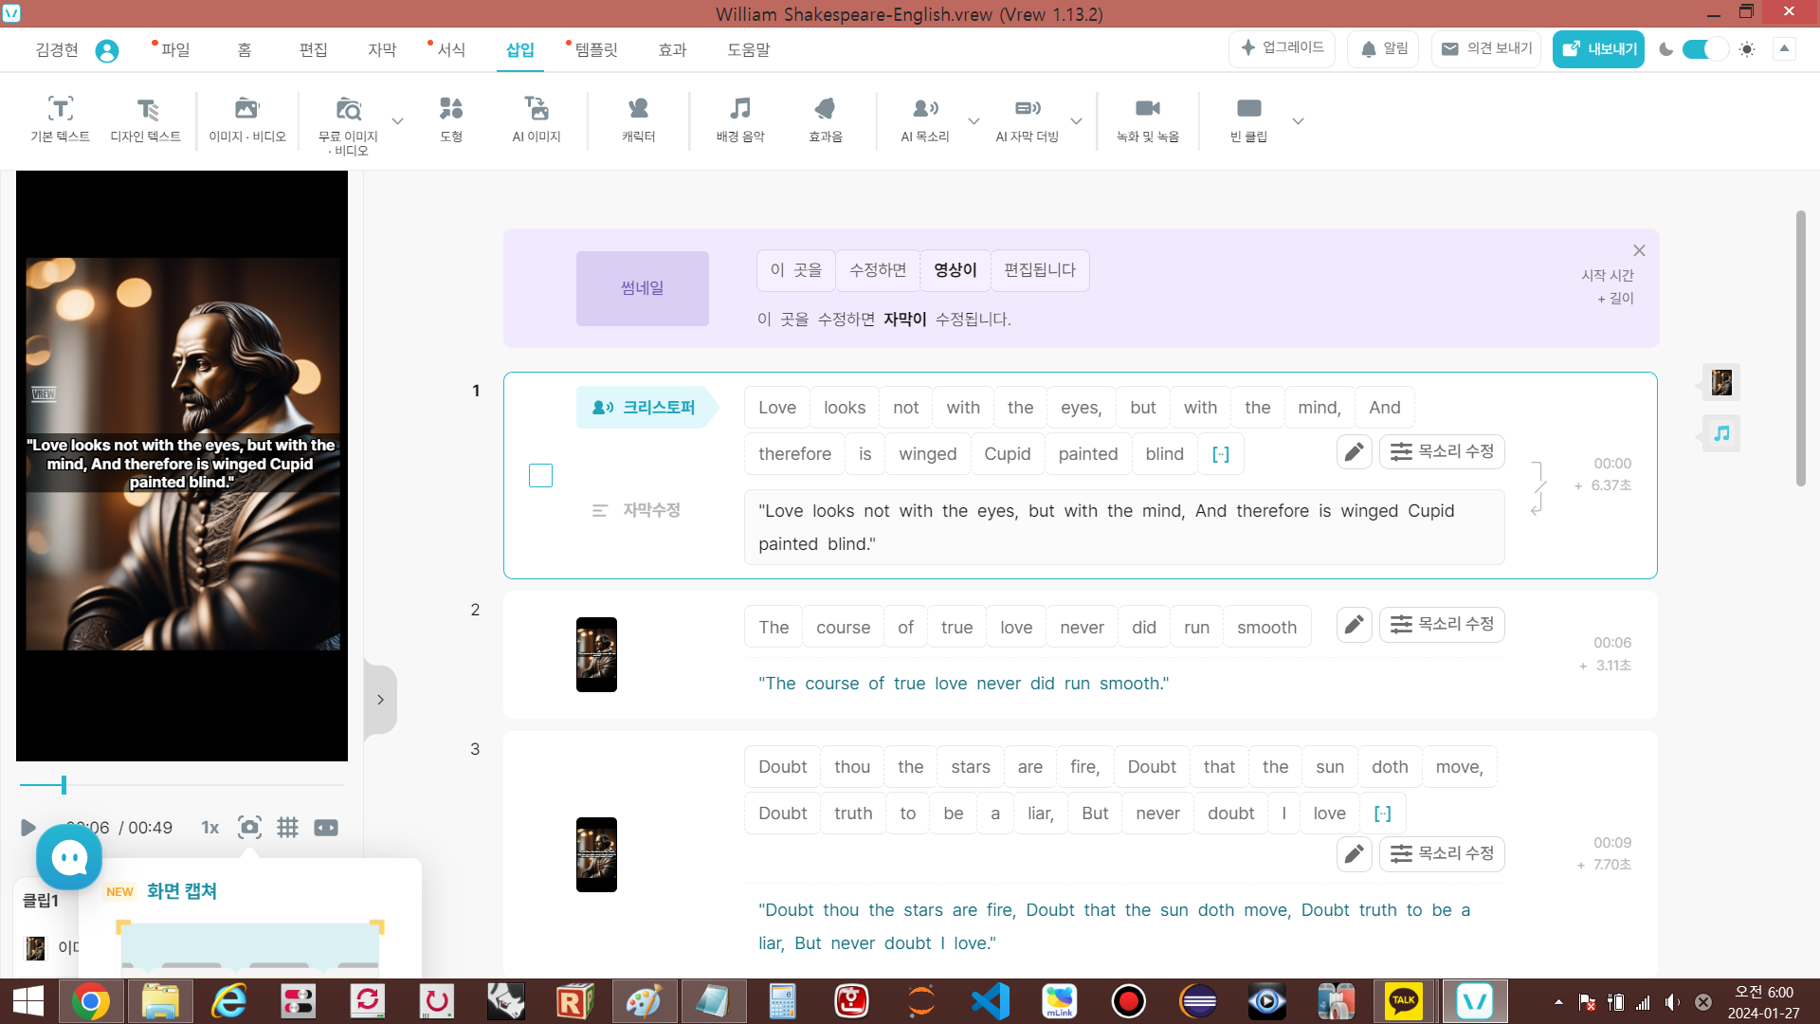Switch to the 템플릿 tab
This screenshot has height=1024, width=1820.
click(x=596, y=50)
